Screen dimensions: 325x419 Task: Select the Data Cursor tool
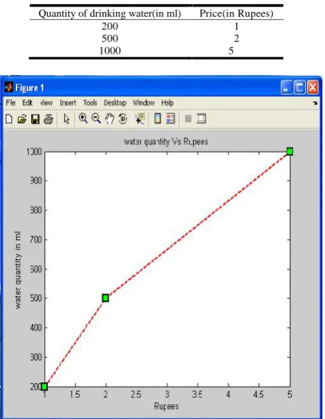tap(140, 119)
